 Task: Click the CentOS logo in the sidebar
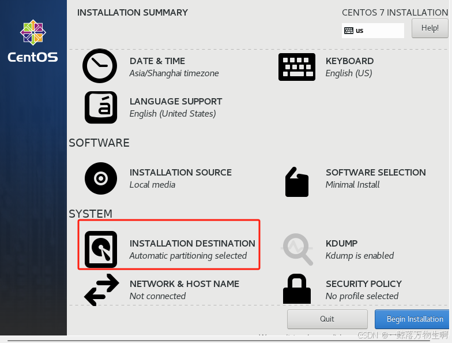click(x=33, y=40)
